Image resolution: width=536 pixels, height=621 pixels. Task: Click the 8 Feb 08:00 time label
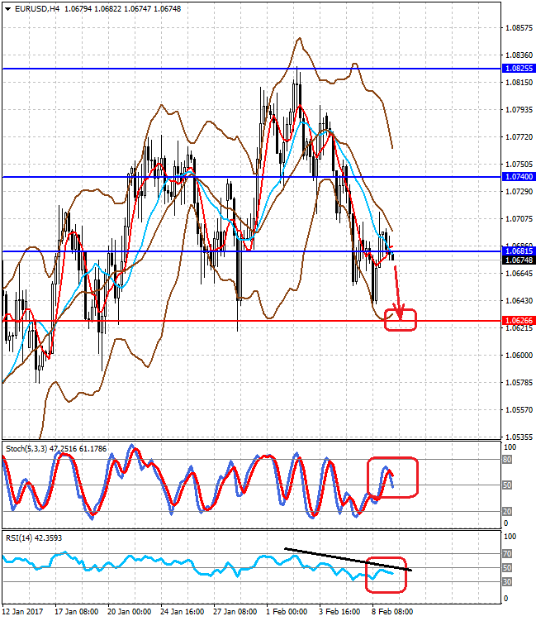(392, 612)
